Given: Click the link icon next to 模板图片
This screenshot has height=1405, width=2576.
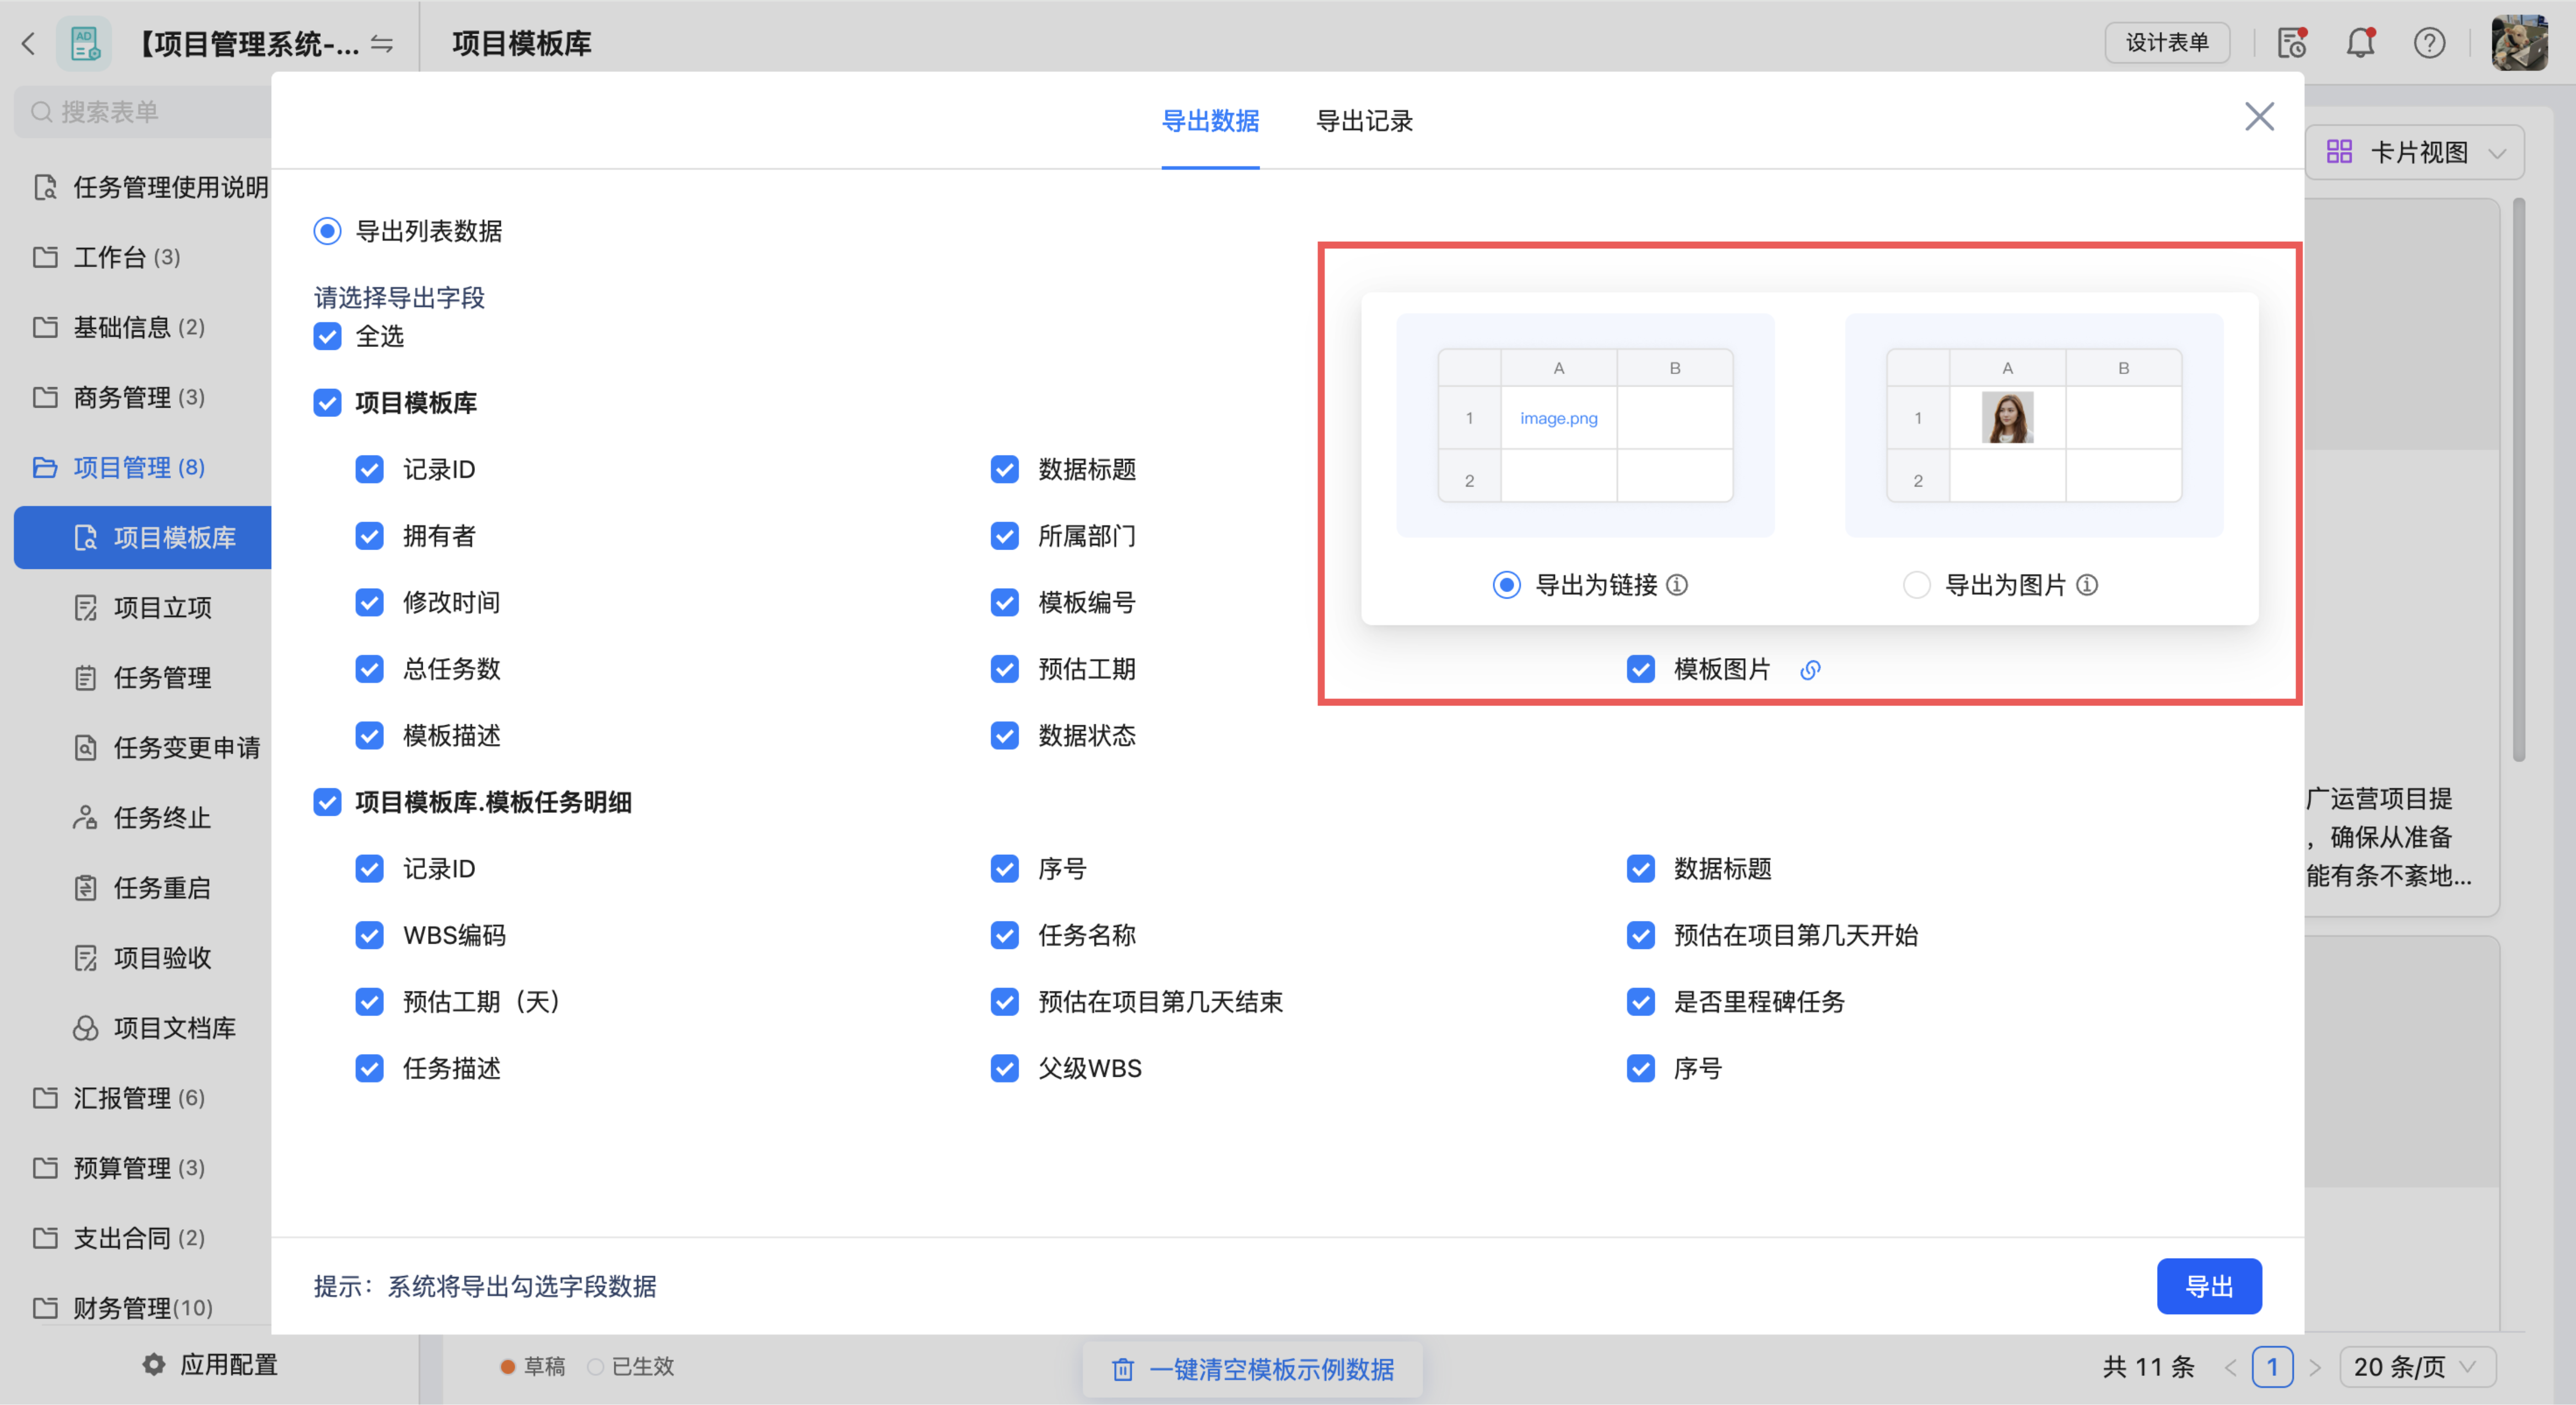Looking at the screenshot, I should (1810, 670).
